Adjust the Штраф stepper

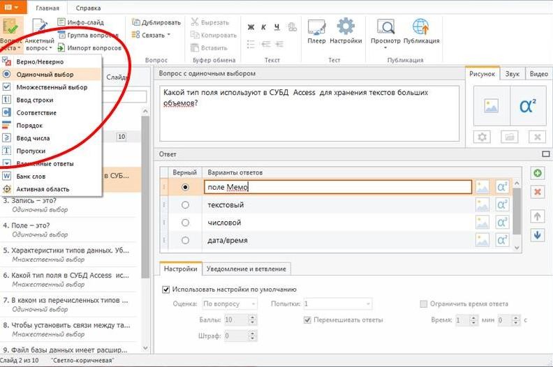point(252,336)
